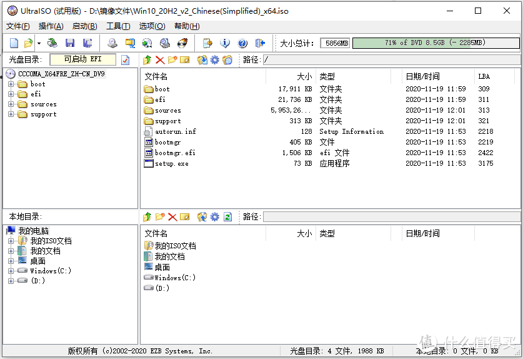Refresh local directory with green arrows icon
The width and height of the screenshot is (523, 359).
(227, 217)
